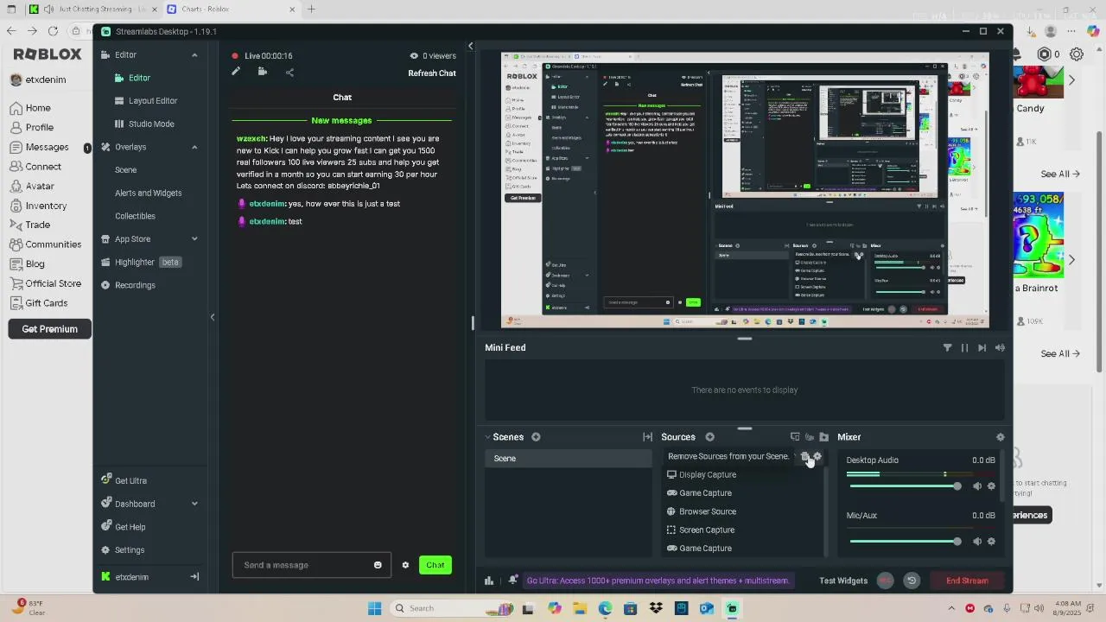Select the Scene item in Scenes list
1106x622 pixels.
click(569, 459)
